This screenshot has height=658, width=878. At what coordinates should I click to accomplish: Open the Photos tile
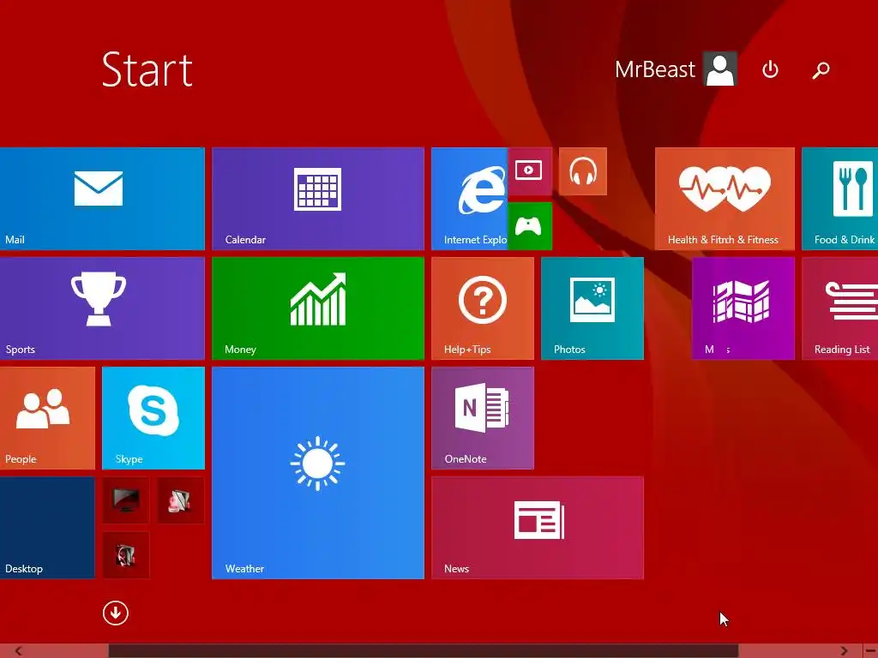(x=592, y=308)
